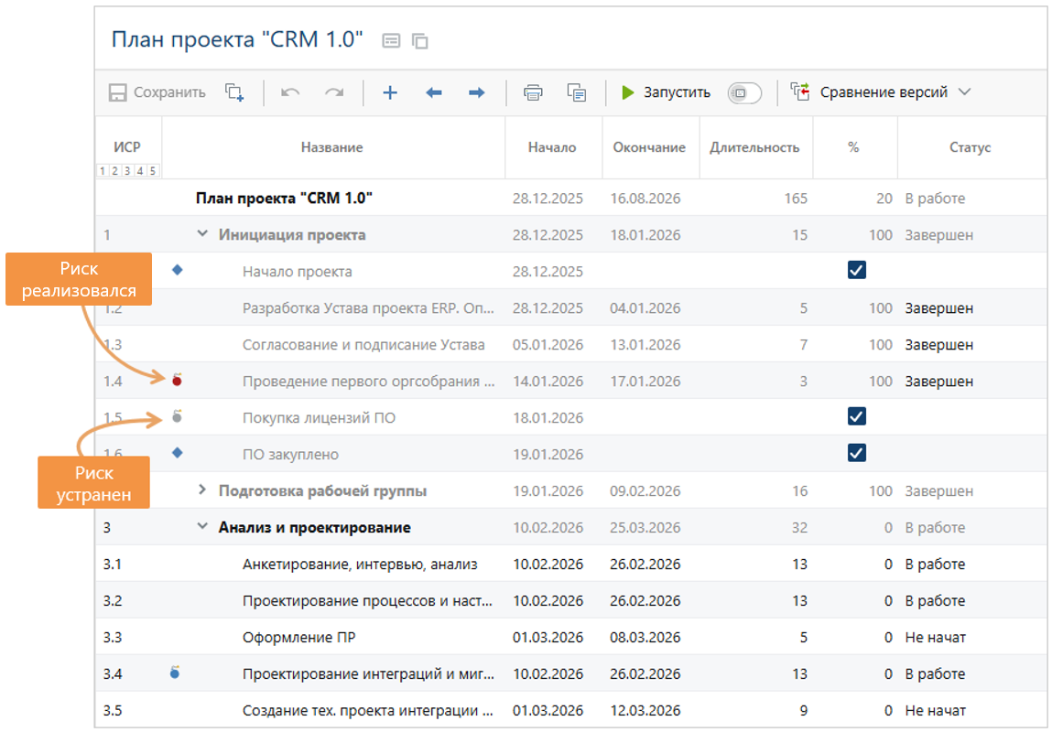Uncheck the checkbox for ПО закуплено
Viewport: 1052px width, 732px height.
pos(856,454)
